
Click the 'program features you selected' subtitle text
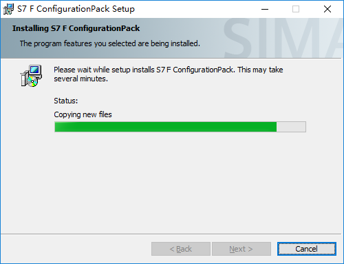pos(109,43)
